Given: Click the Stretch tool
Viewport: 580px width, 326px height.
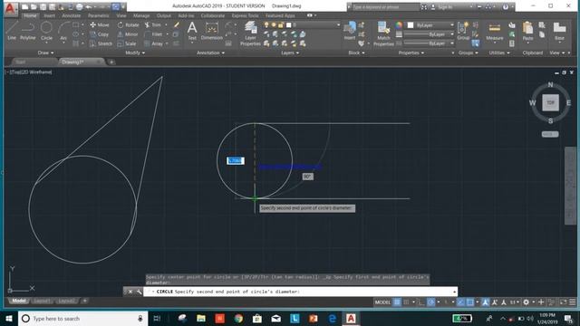Looking at the screenshot, I should tap(101, 43).
